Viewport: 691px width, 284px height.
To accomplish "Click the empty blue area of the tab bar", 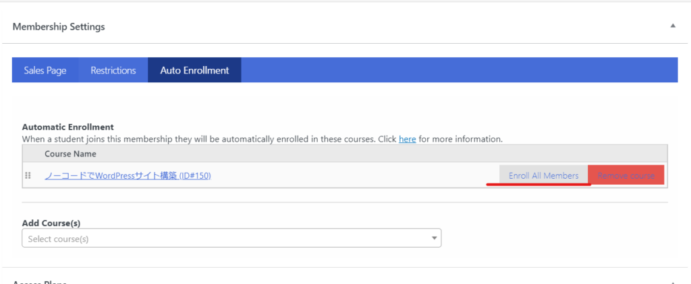I will click(459, 70).
